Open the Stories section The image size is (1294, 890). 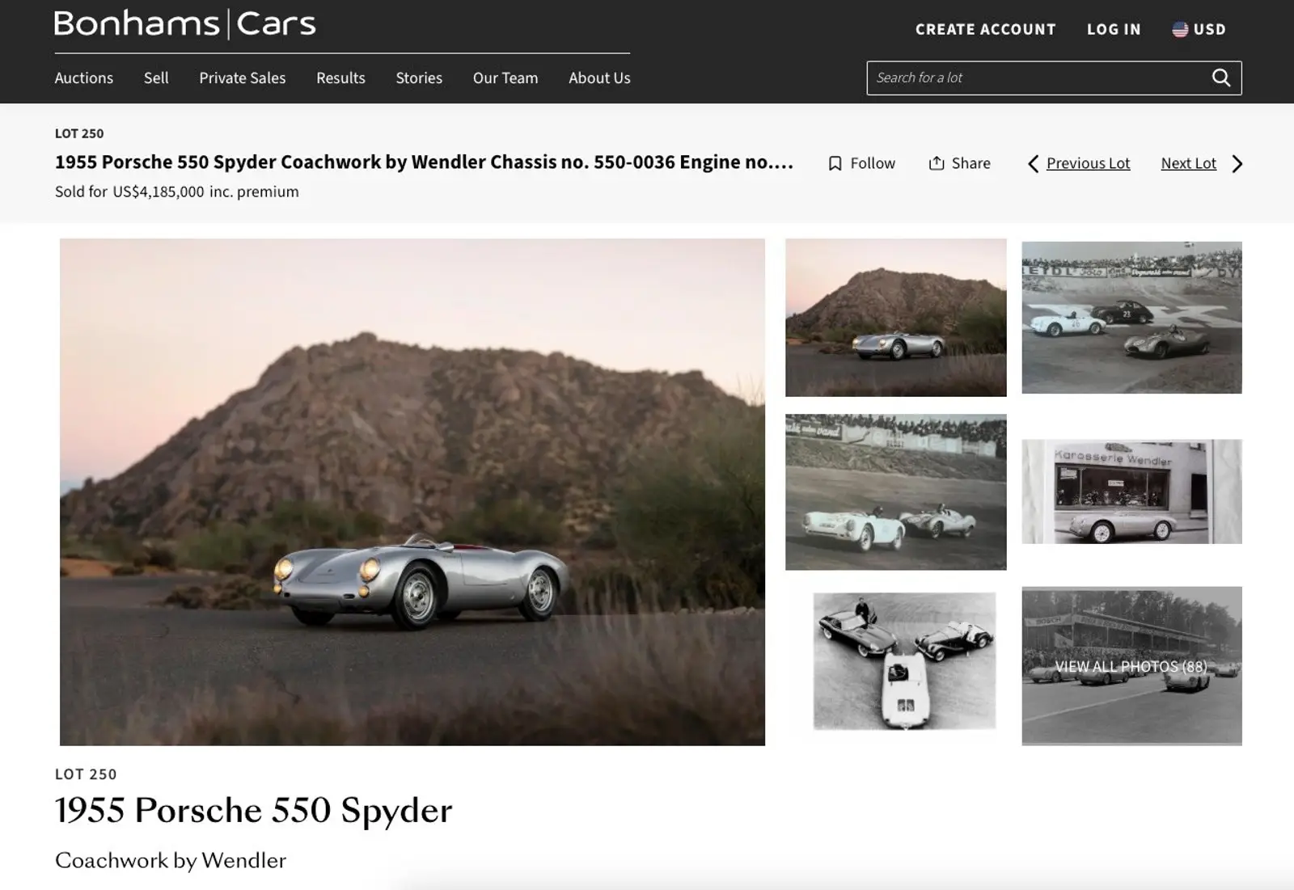(419, 78)
